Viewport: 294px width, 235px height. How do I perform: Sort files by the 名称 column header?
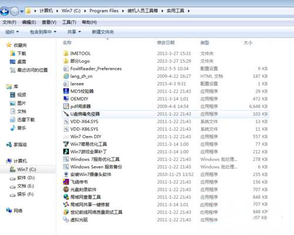coord(67,43)
